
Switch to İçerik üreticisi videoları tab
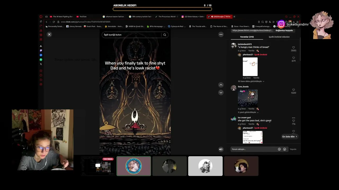[279, 37]
